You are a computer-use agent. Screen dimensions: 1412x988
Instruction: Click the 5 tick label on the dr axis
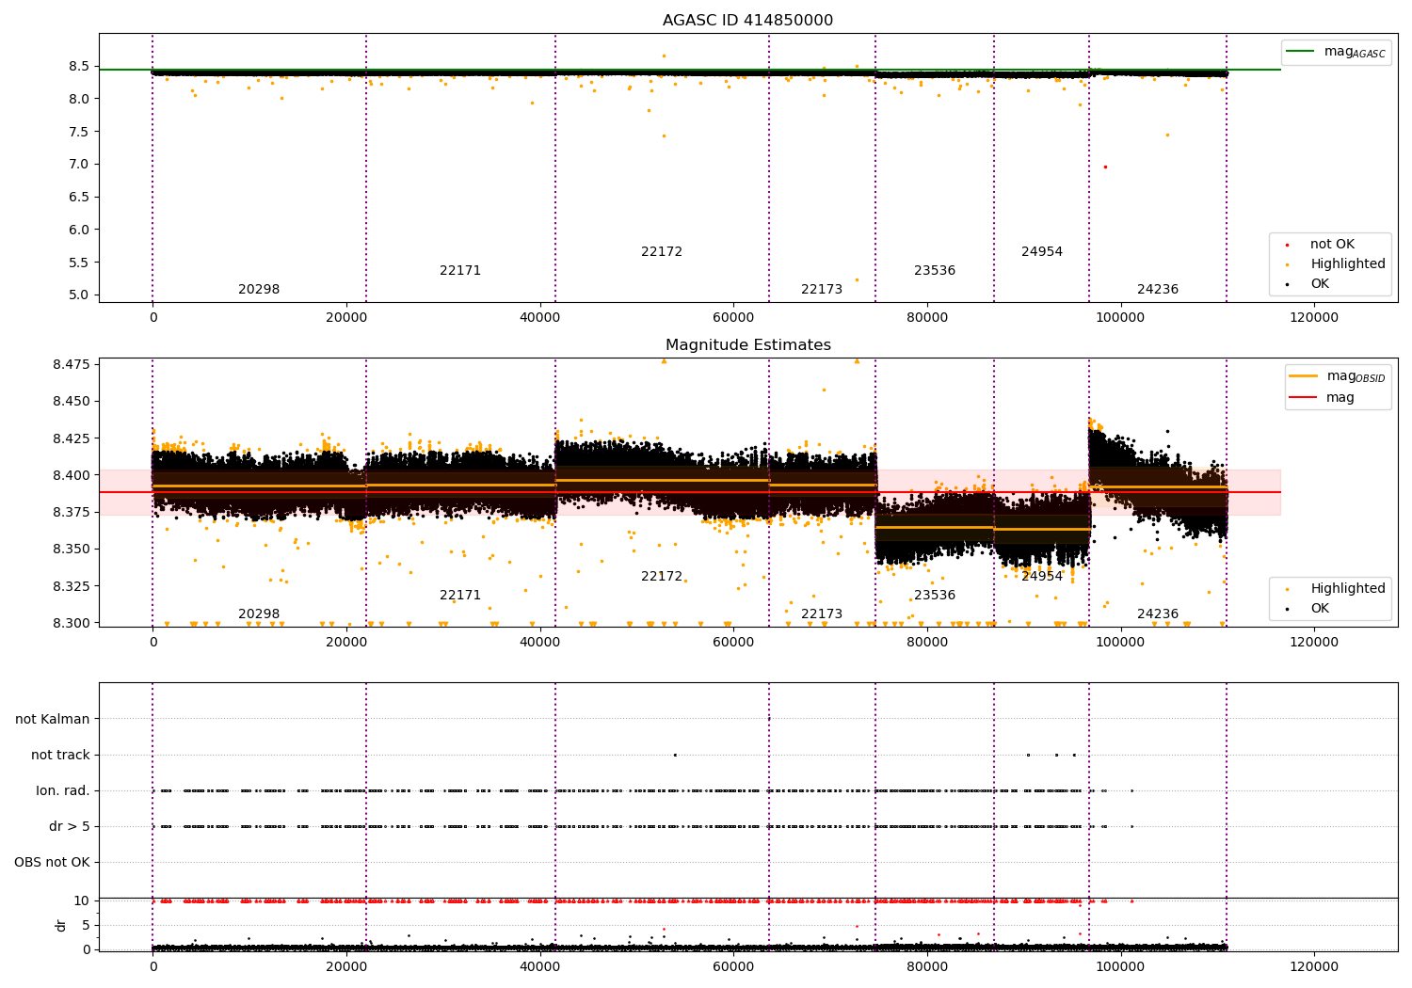[86, 926]
